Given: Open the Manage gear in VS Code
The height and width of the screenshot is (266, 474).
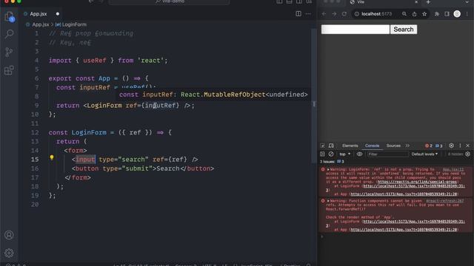Looking at the screenshot, I should (x=9, y=253).
